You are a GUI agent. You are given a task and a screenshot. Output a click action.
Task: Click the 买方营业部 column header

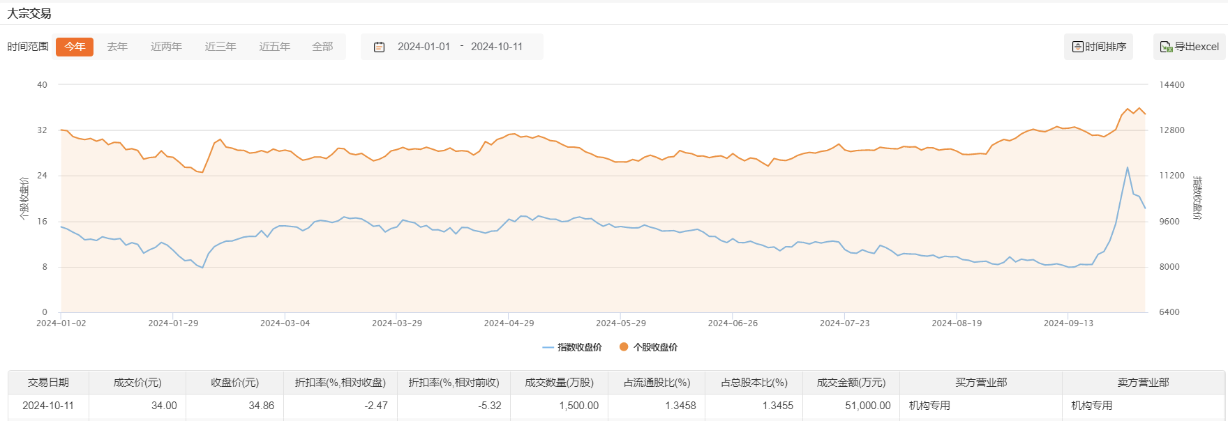pyautogui.click(x=981, y=383)
